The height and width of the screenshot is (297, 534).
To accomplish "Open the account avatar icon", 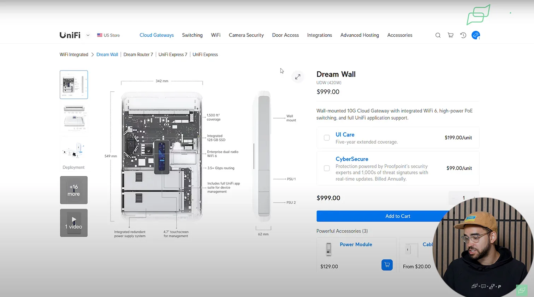I will [476, 35].
